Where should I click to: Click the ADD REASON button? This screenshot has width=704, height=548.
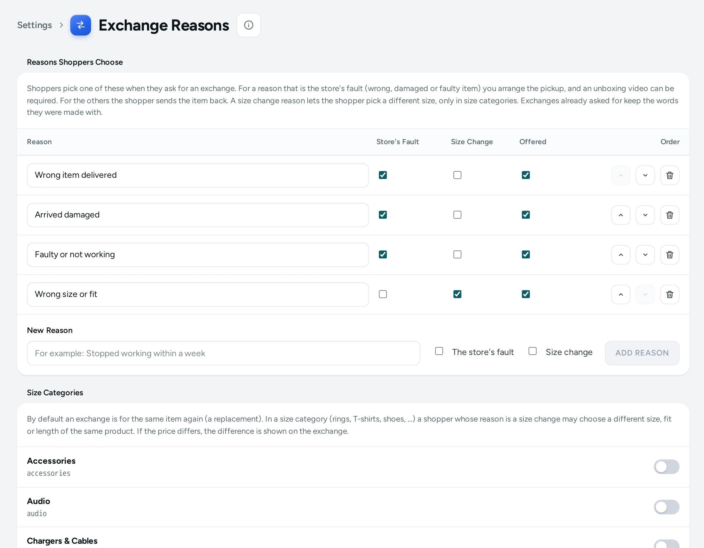pos(642,353)
